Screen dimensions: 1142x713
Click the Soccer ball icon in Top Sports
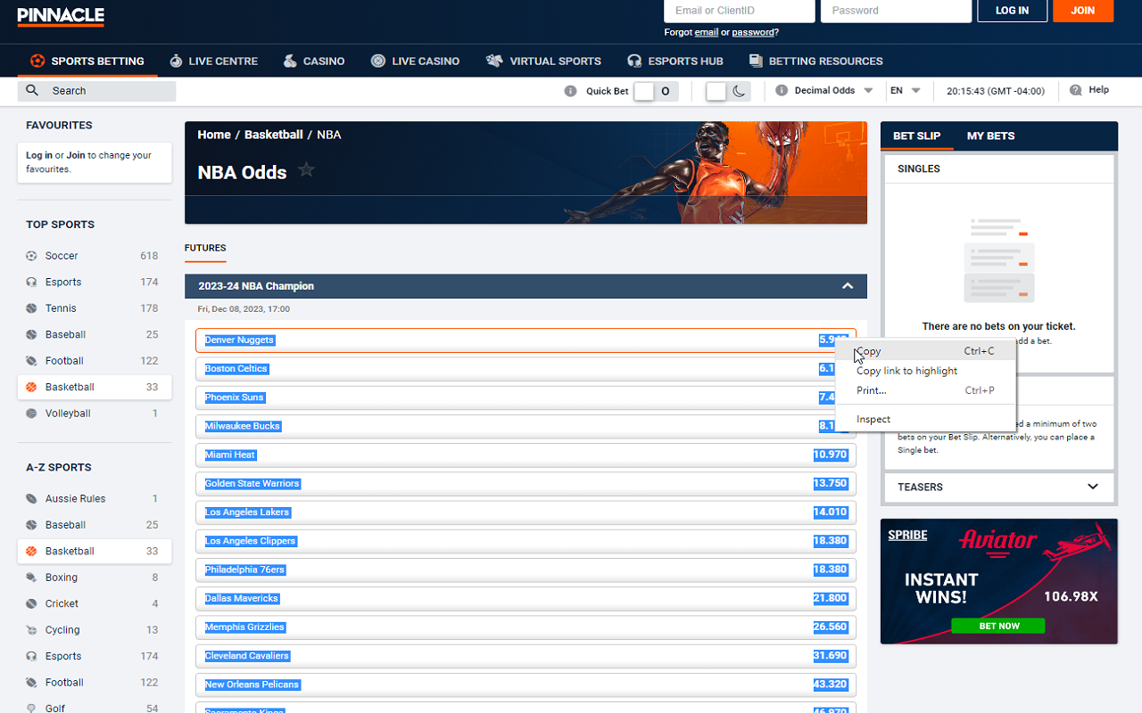coord(32,256)
